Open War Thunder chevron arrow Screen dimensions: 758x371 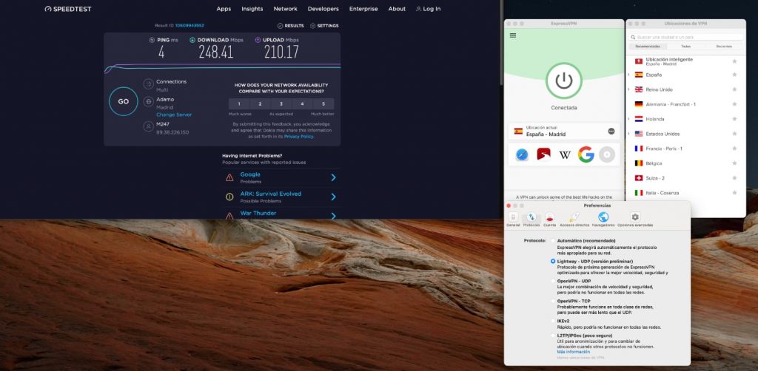pos(334,215)
